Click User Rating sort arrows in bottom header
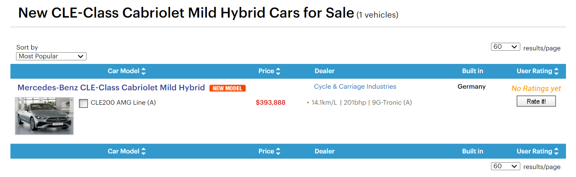This screenshot has height=177, width=576. (556, 151)
